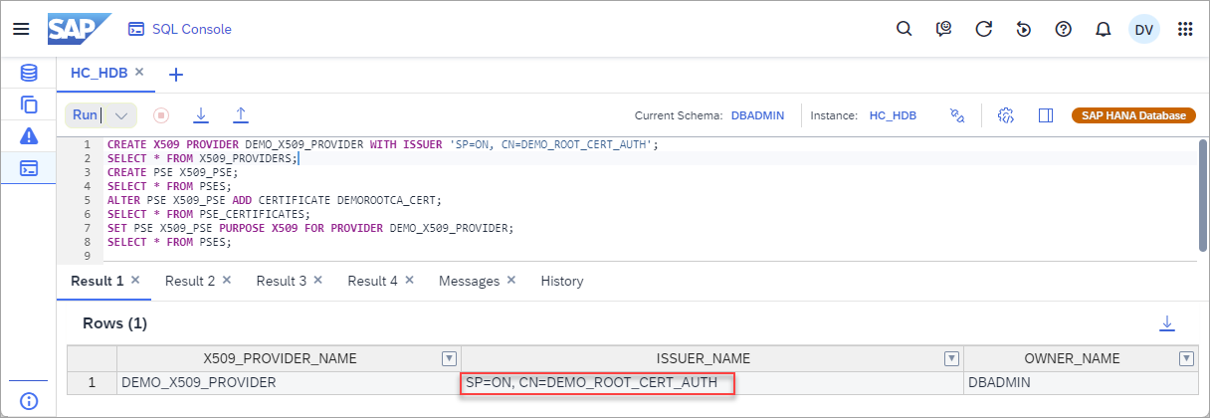Click the stop execution icon
The height and width of the screenshot is (418, 1210).
160,115
